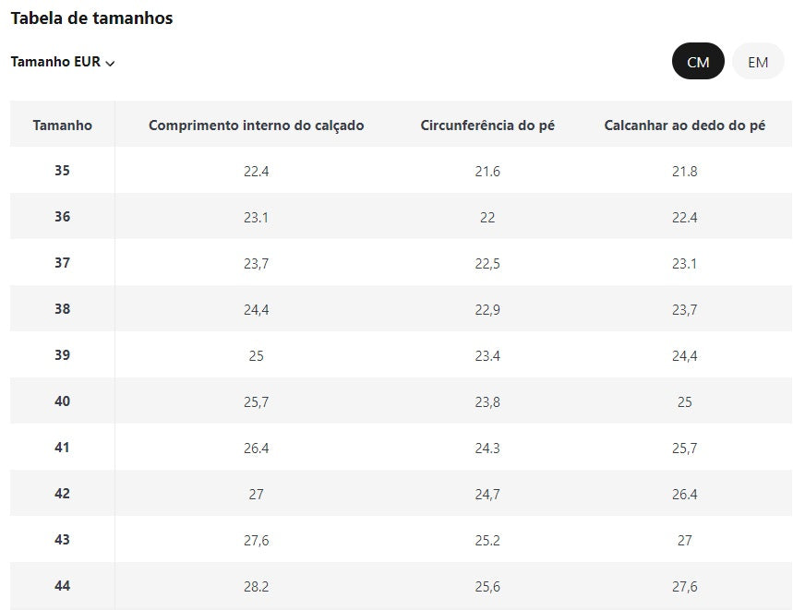Select the Comprimento interno do calçado header
The width and height of the screenshot is (793, 610).
click(256, 126)
